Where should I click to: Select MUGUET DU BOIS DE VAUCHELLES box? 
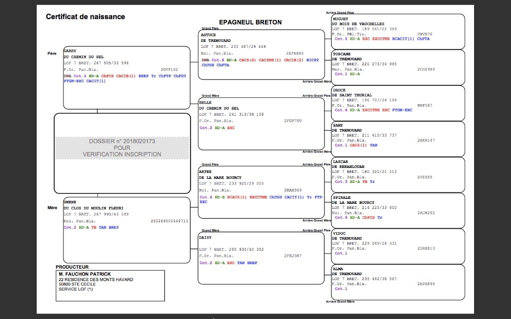[x=398, y=31]
